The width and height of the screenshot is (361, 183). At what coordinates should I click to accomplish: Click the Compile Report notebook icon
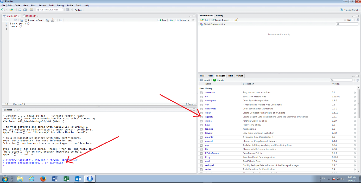click(x=61, y=20)
